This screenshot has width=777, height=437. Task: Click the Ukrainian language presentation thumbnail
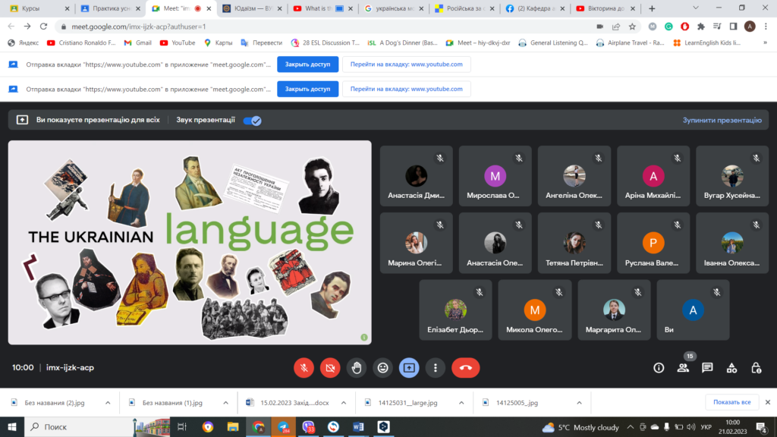click(x=190, y=242)
